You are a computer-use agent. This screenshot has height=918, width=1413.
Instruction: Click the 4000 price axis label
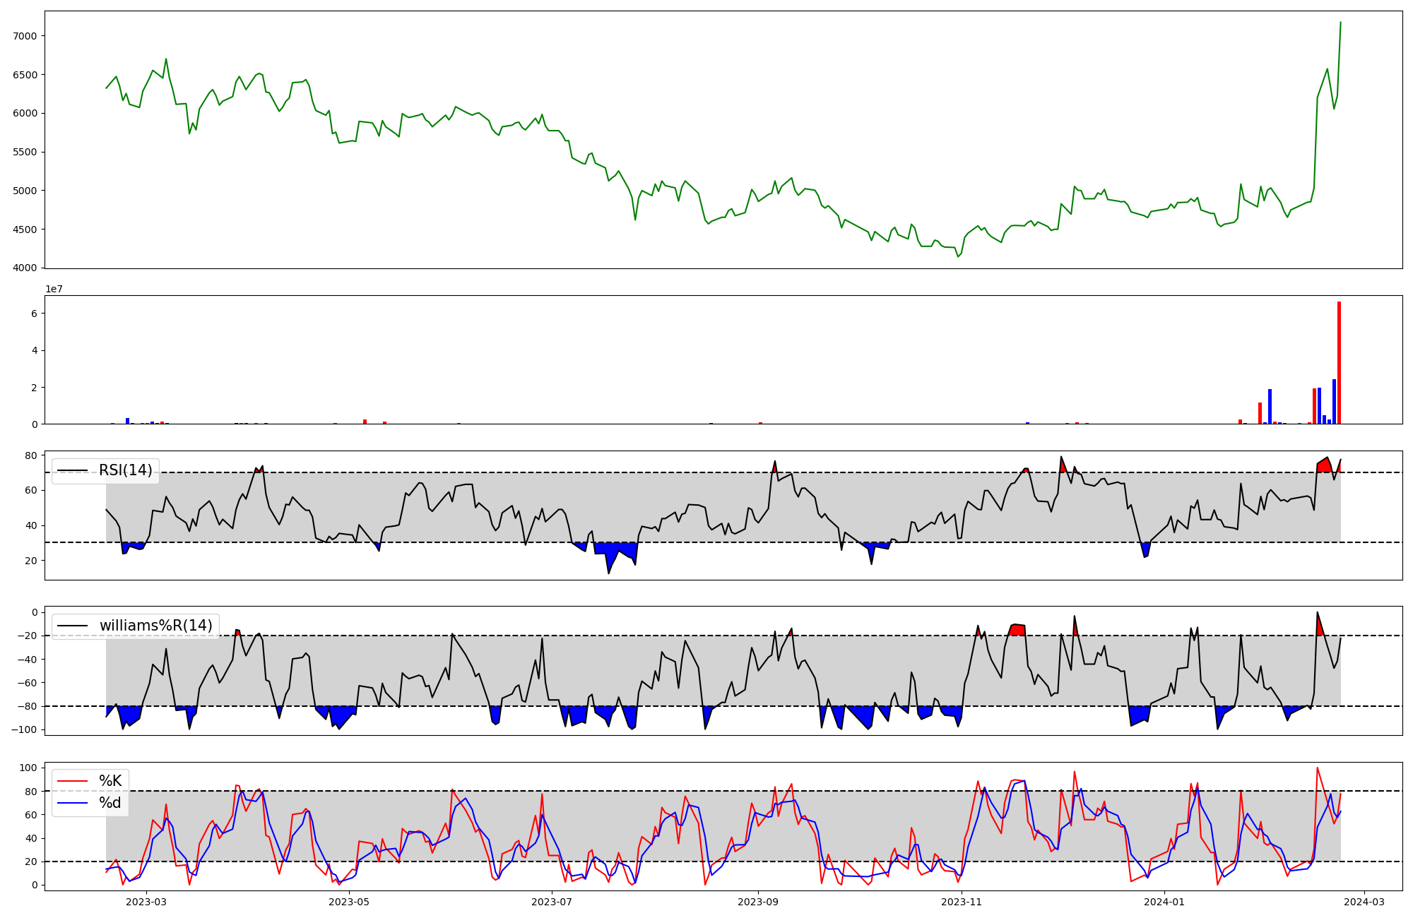coord(25,268)
